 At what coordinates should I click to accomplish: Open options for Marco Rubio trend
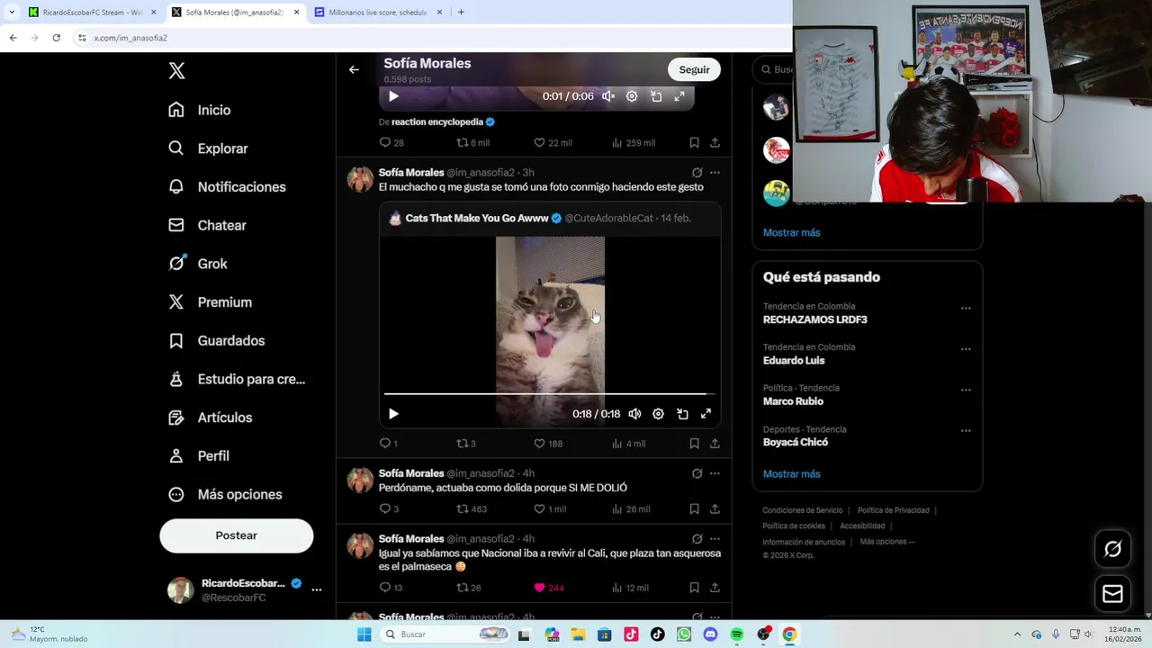tap(966, 391)
